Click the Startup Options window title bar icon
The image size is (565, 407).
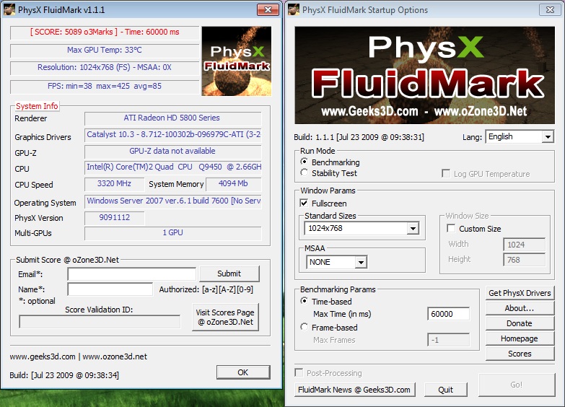[x=294, y=9]
